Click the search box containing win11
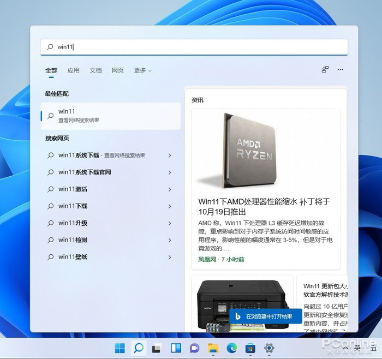 (x=194, y=47)
